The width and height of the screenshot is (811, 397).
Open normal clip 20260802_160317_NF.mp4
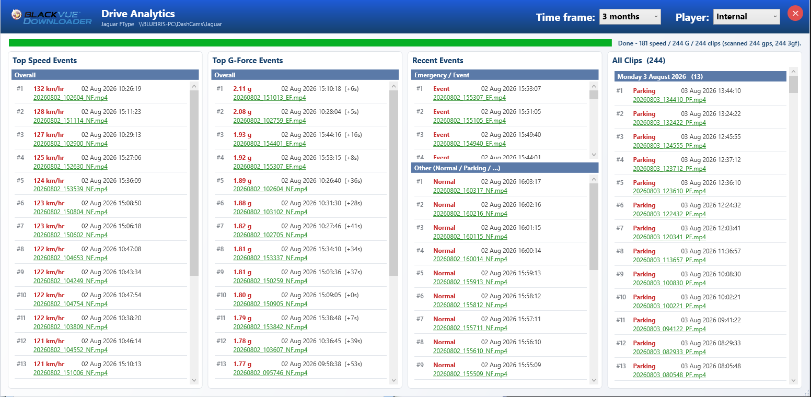coord(470,191)
